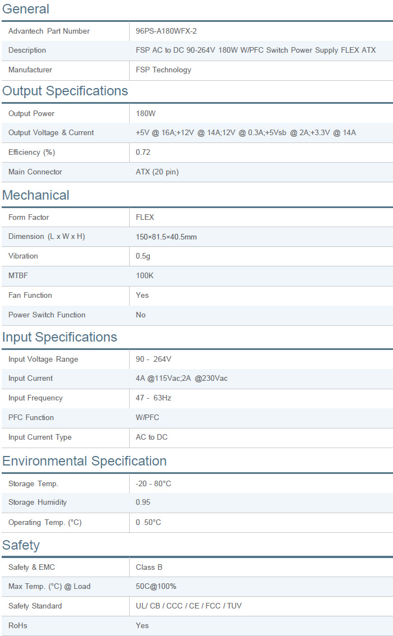
Task: Click the Environmental Specification heading
Action: tap(84, 461)
